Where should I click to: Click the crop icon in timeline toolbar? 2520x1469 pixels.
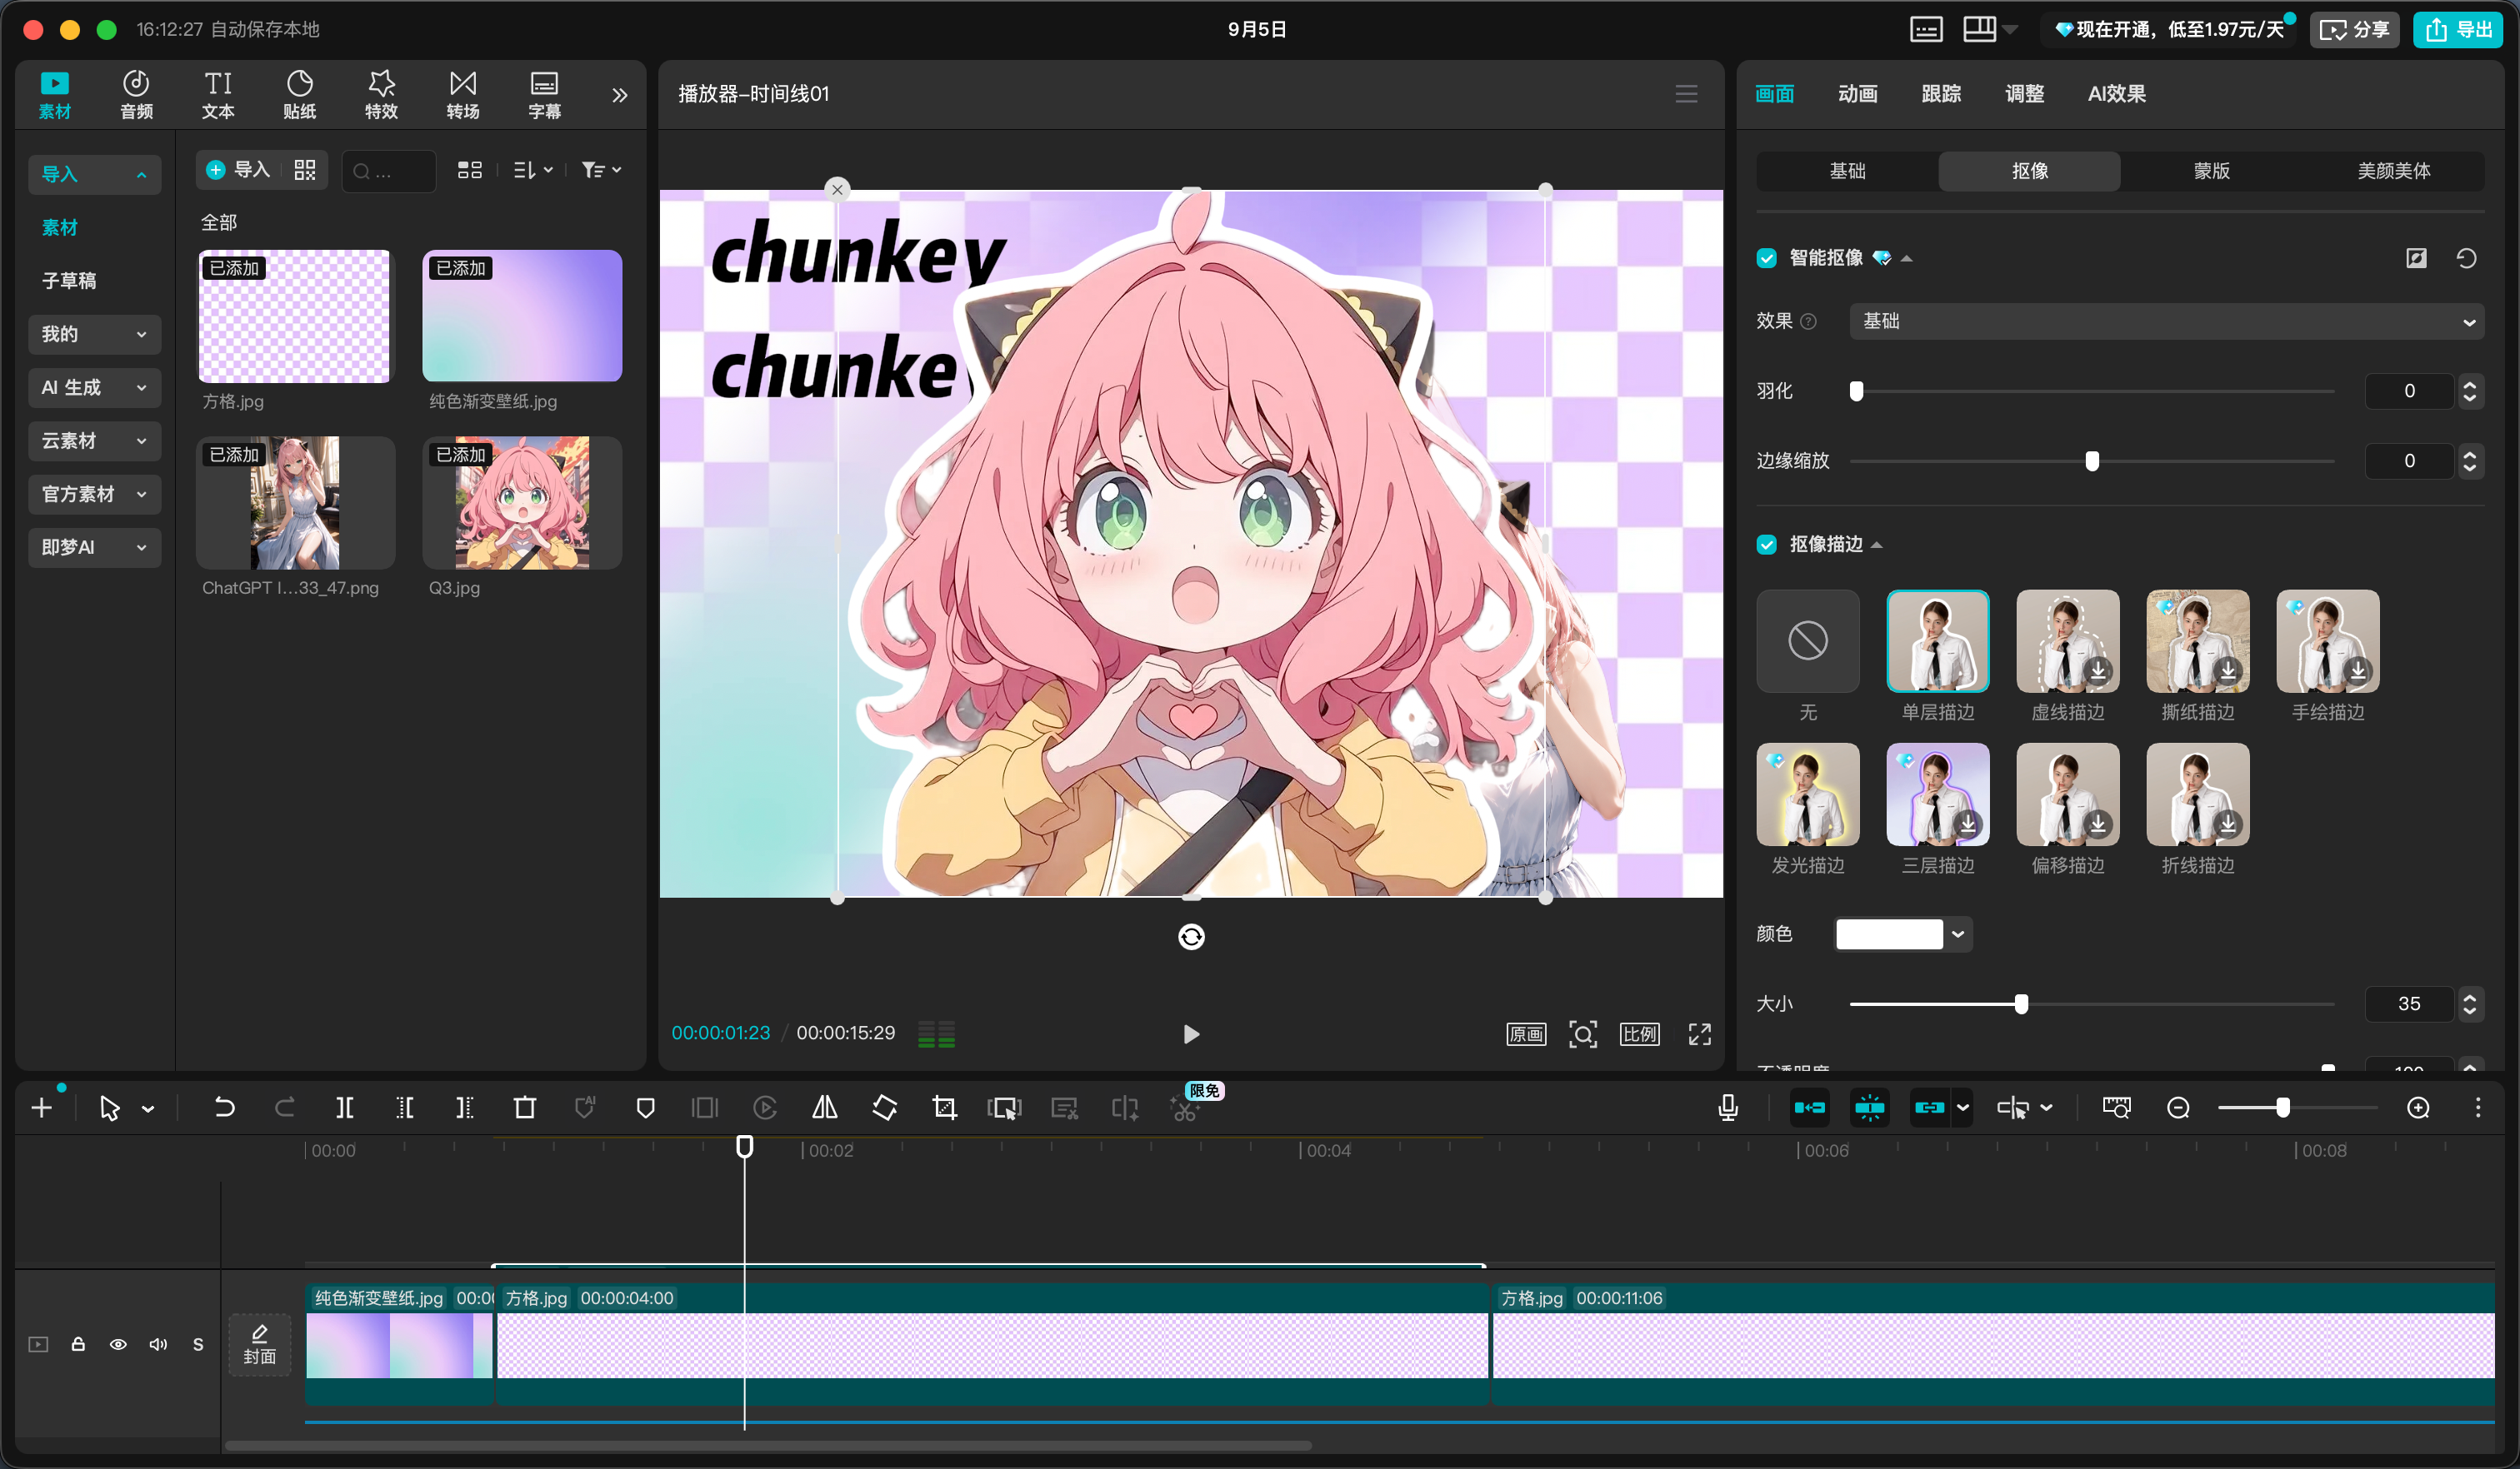[944, 1108]
